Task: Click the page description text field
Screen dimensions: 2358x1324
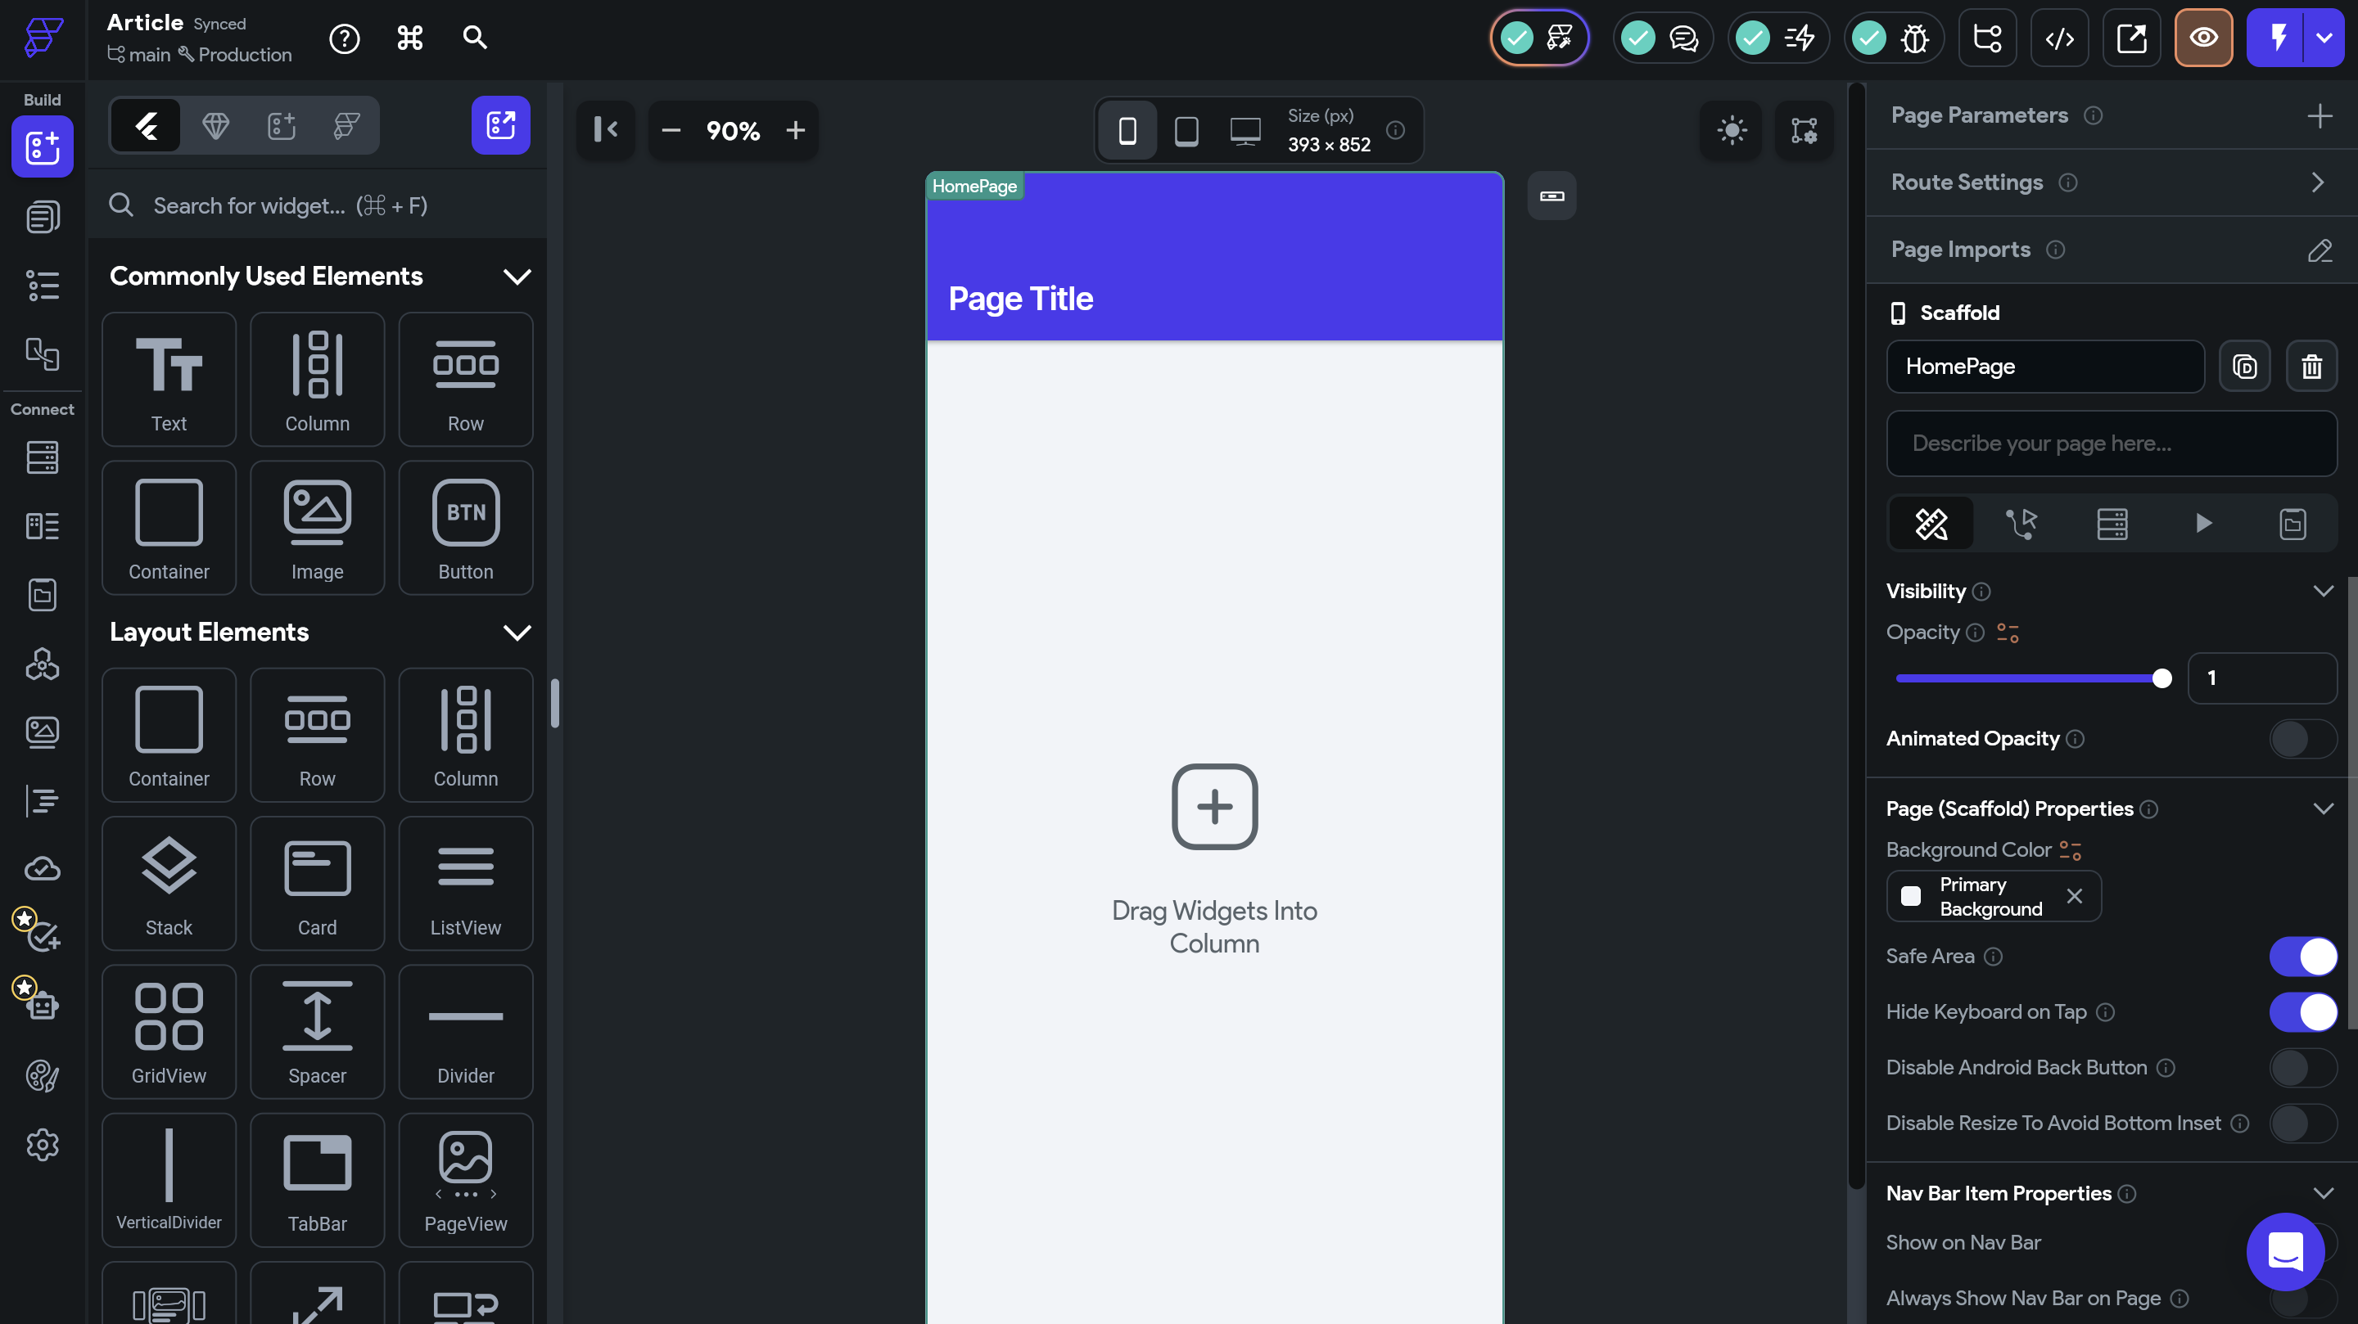Action: pyautogui.click(x=2111, y=444)
